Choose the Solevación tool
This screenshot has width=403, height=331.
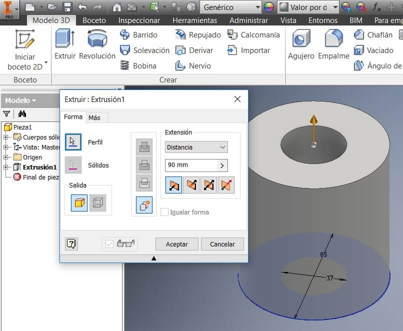pos(144,50)
